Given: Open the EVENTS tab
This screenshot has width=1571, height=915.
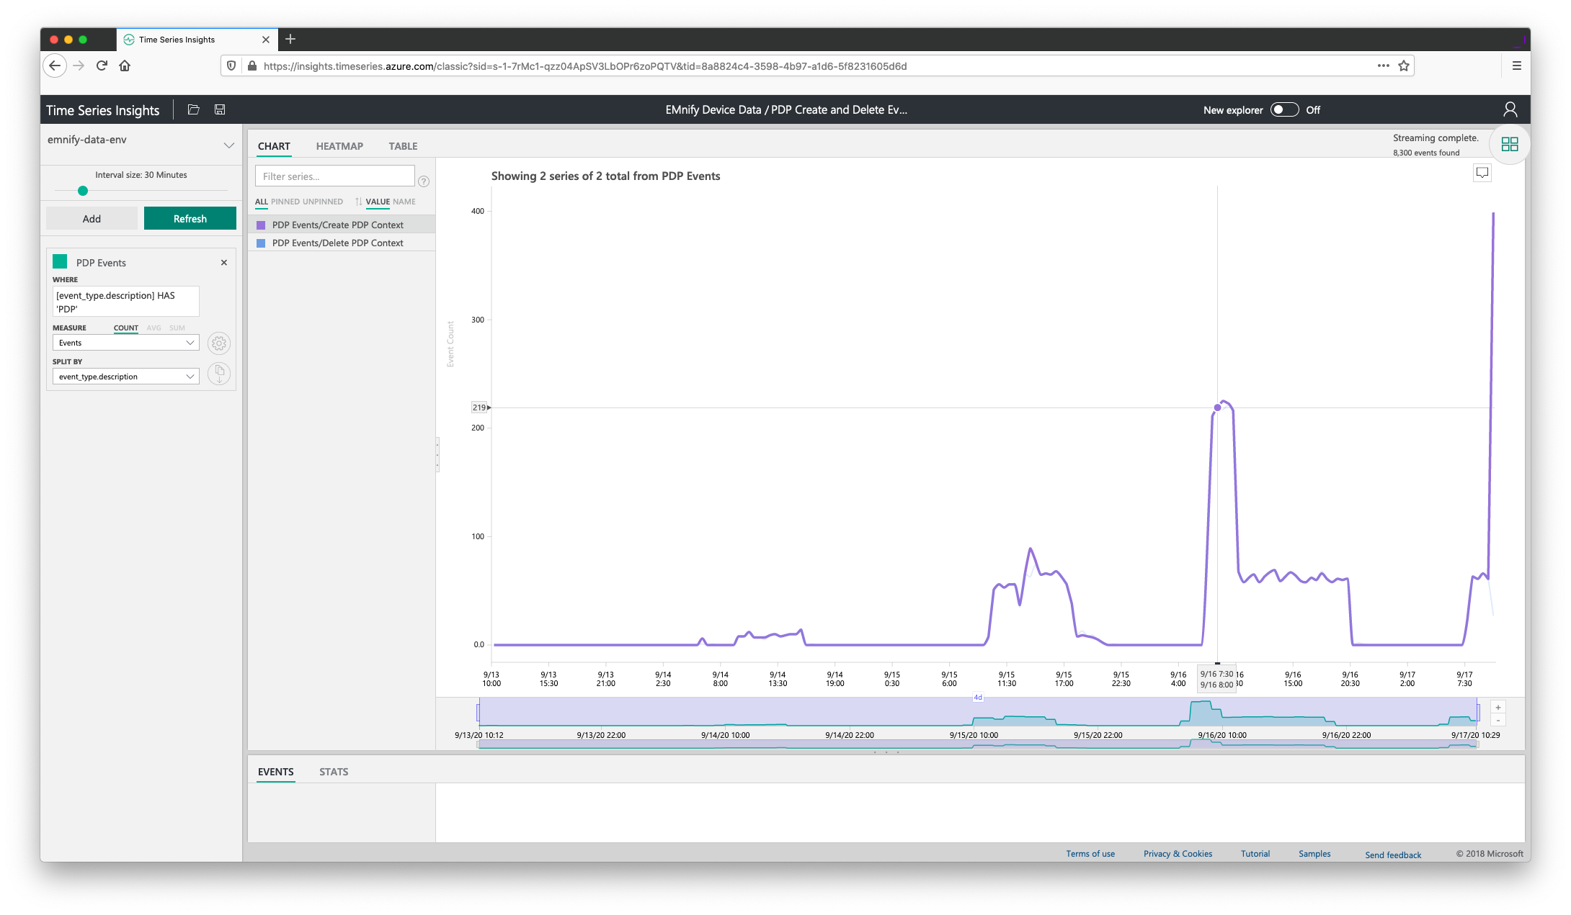Looking at the screenshot, I should (x=276, y=772).
